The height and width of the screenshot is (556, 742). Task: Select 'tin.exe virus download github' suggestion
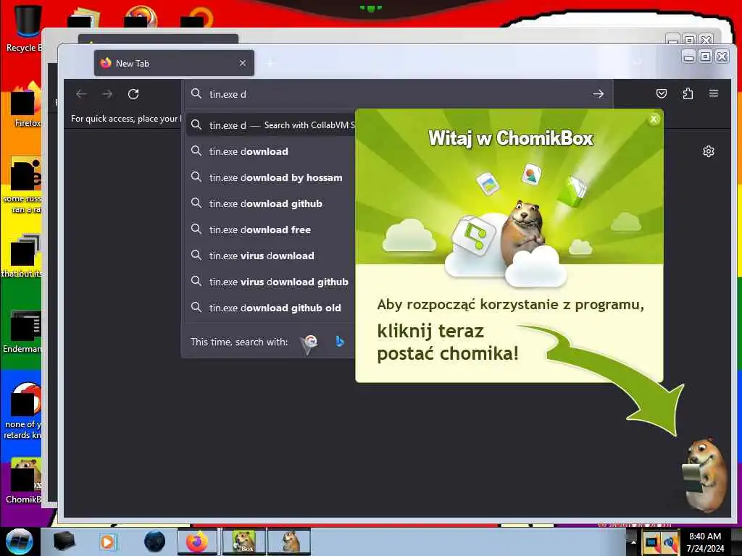270,282
